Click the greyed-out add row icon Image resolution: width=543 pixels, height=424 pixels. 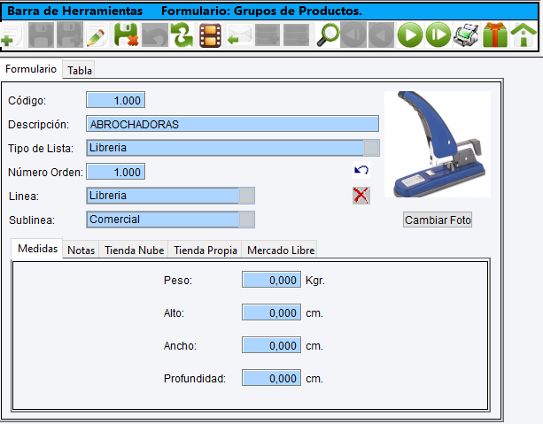pos(268,35)
